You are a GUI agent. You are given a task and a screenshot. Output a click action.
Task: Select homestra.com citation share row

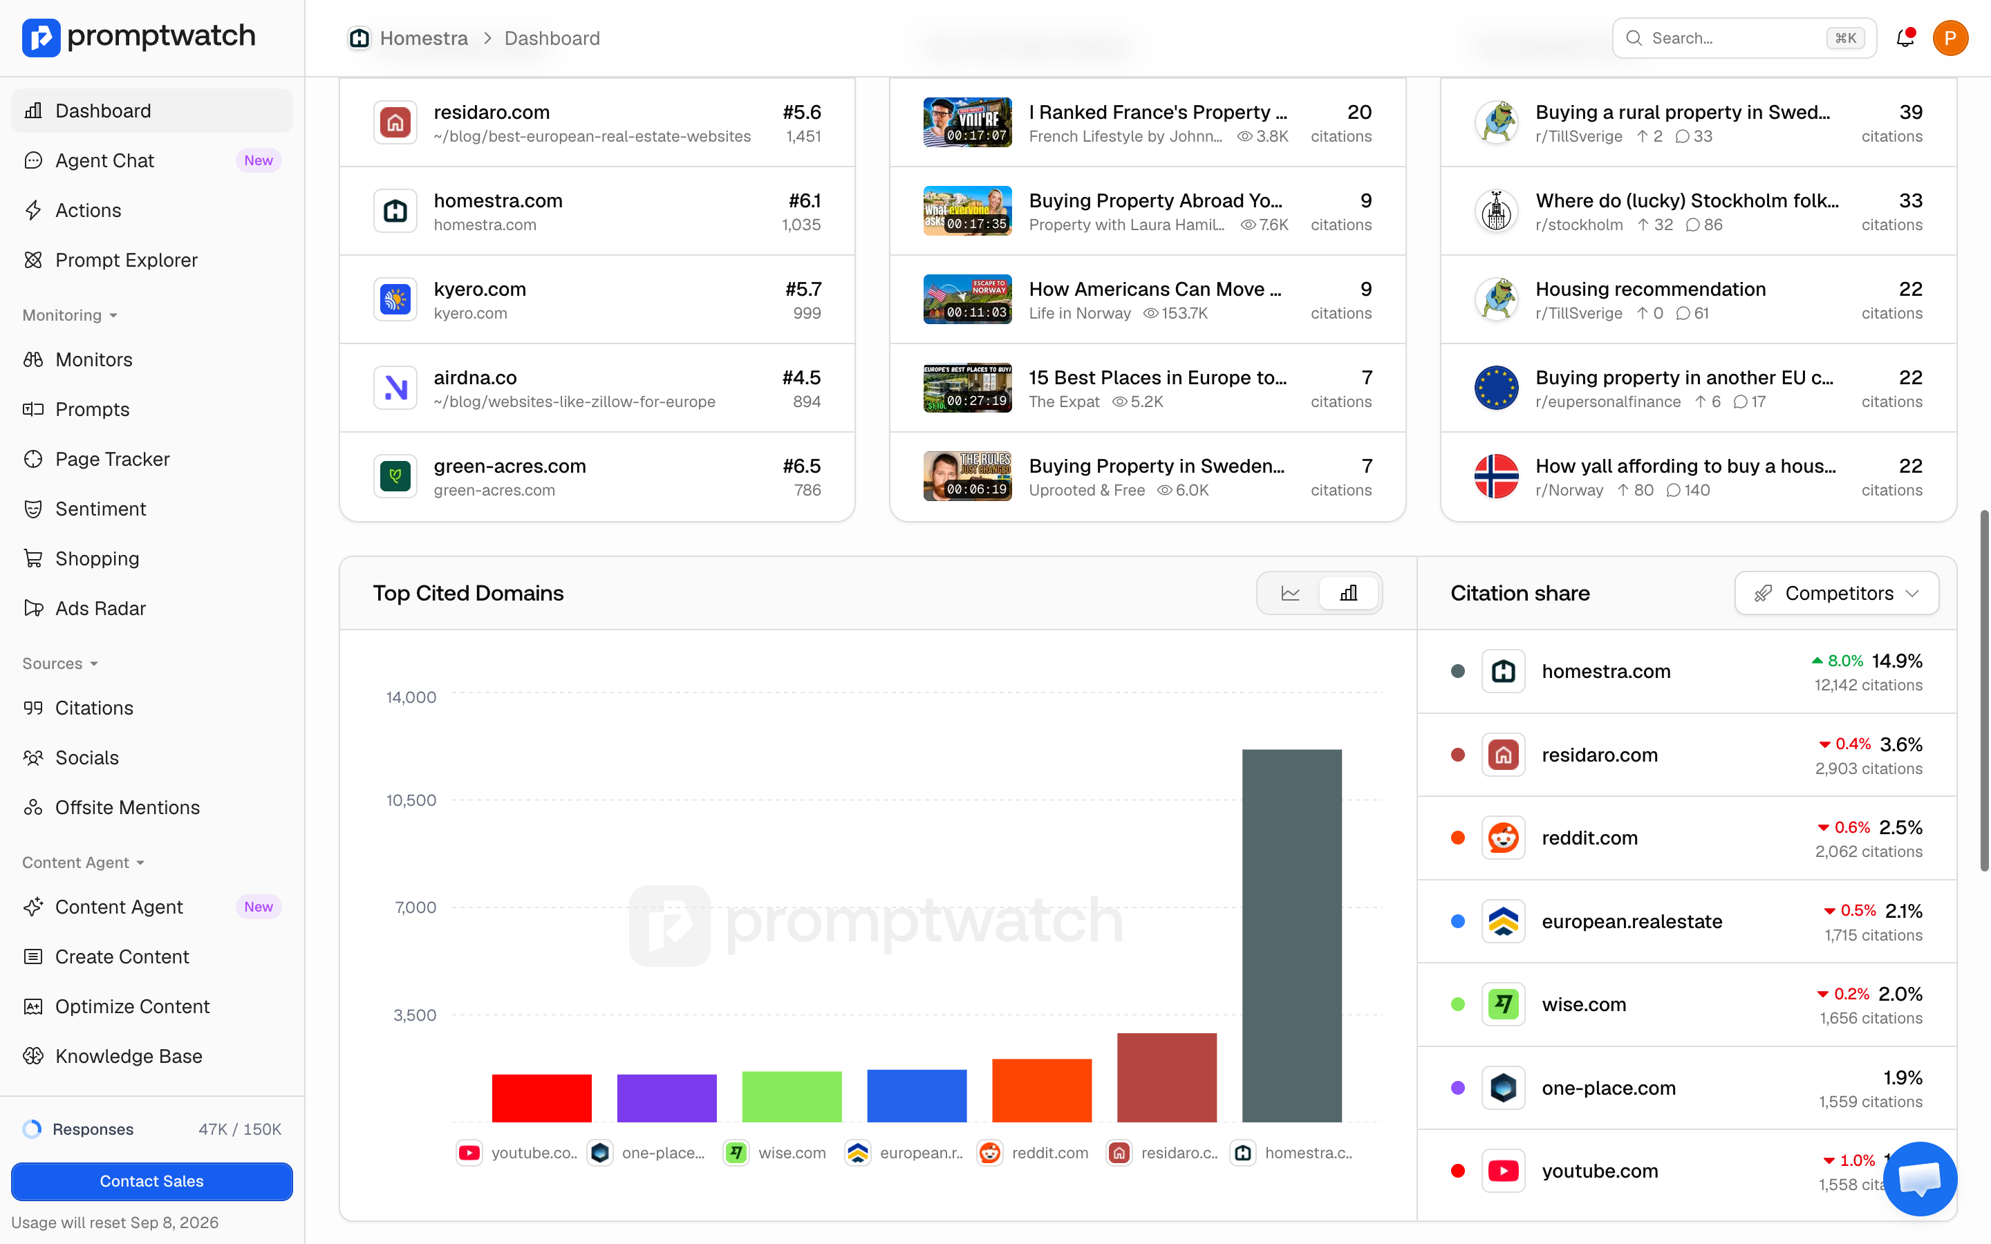click(1687, 671)
